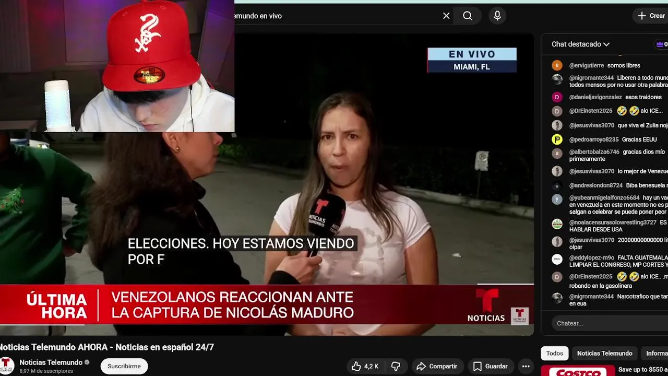Click username @nigromante344 'Liberen a todo' message

(x=591, y=78)
